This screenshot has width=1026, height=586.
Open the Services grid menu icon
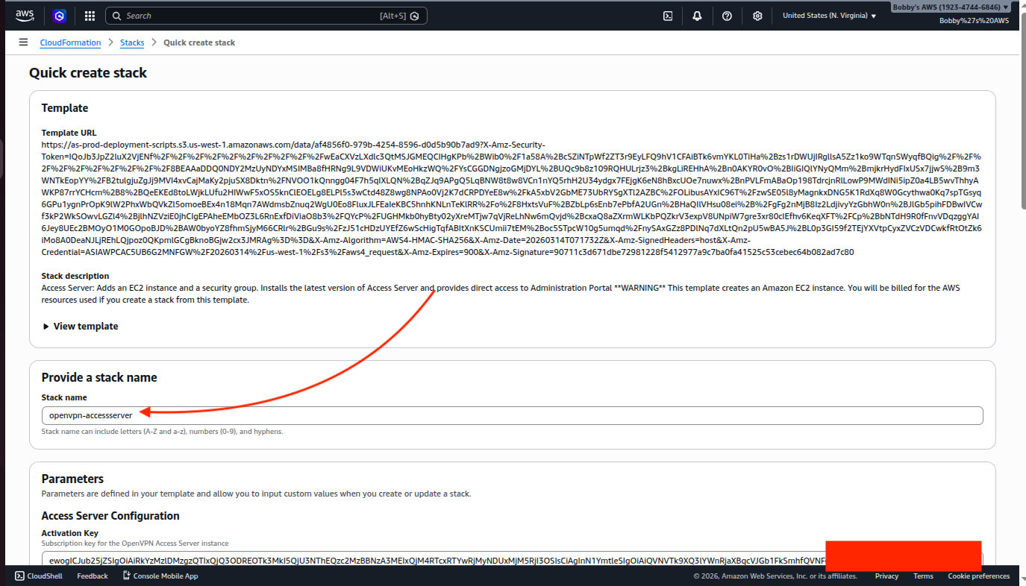click(90, 16)
